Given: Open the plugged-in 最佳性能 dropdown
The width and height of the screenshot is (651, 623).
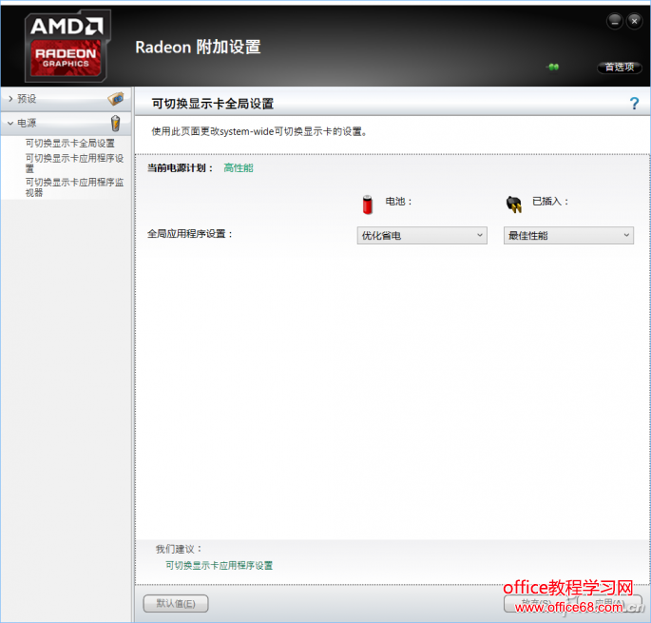Looking at the screenshot, I should [568, 235].
